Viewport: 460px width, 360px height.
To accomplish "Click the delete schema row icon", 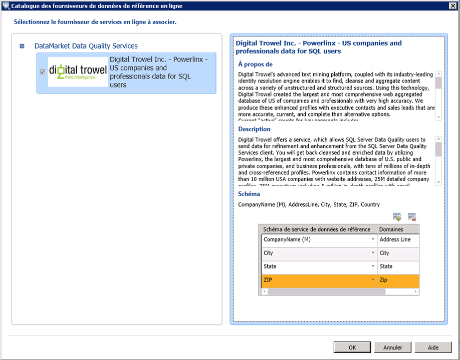I will click(x=412, y=216).
